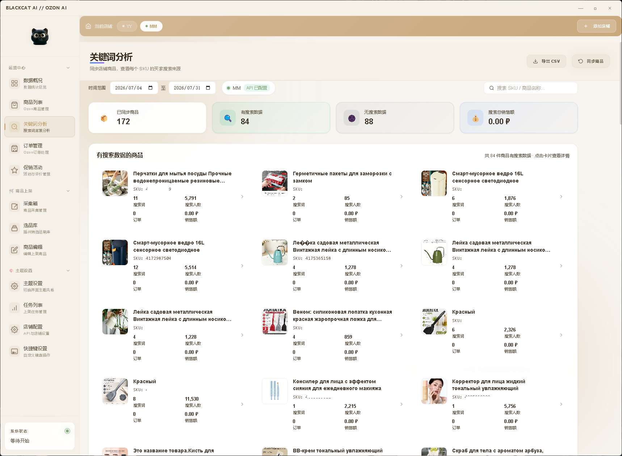Open the Консилер для лица product thumbnail
The width and height of the screenshot is (622, 456).
pos(275,391)
